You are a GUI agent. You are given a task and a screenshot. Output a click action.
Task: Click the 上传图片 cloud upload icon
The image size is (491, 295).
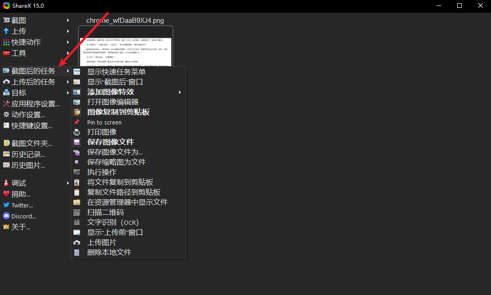coord(77,243)
